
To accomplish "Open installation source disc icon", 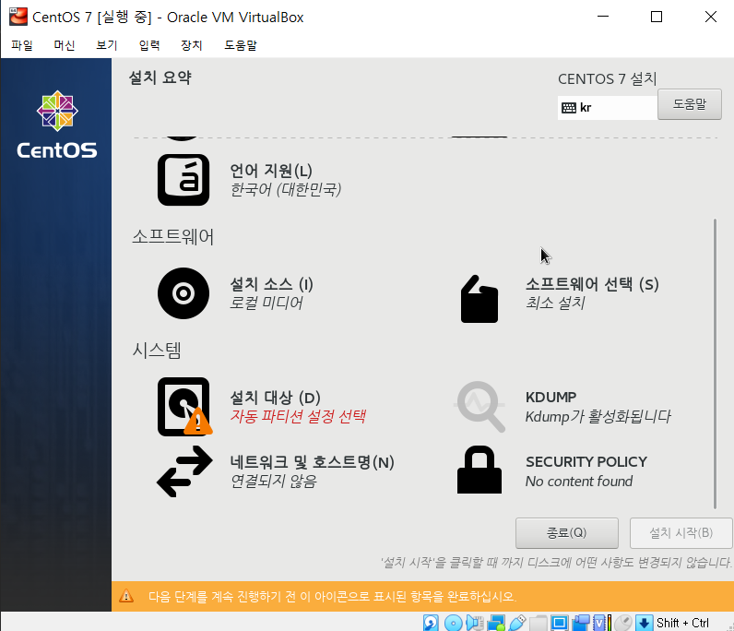I will click(183, 293).
